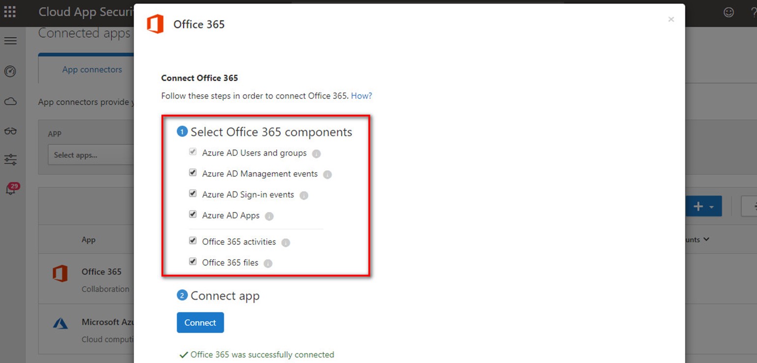Open the accounts column sort chevron

706,240
